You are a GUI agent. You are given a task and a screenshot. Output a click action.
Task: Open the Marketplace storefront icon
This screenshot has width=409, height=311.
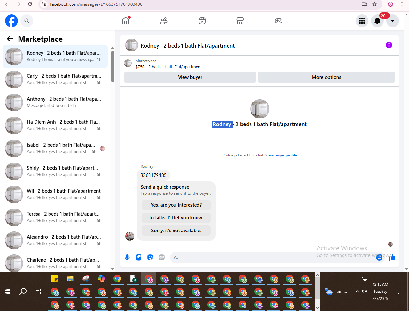tap(240, 21)
